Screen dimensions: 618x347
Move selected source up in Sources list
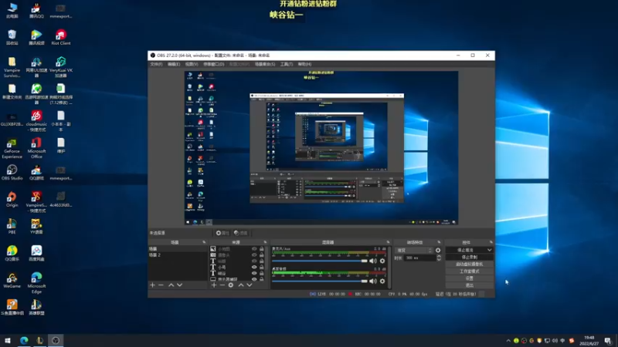pyautogui.click(x=241, y=285)
